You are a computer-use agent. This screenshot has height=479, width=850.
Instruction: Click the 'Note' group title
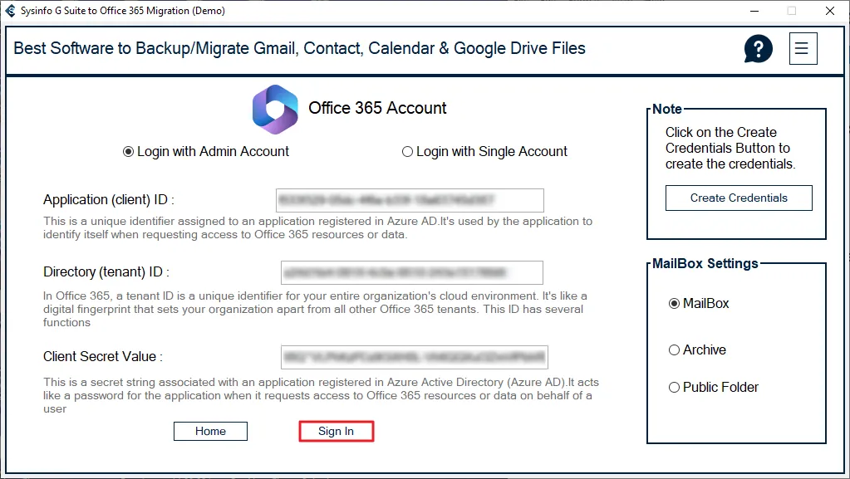tap(666, 110)
